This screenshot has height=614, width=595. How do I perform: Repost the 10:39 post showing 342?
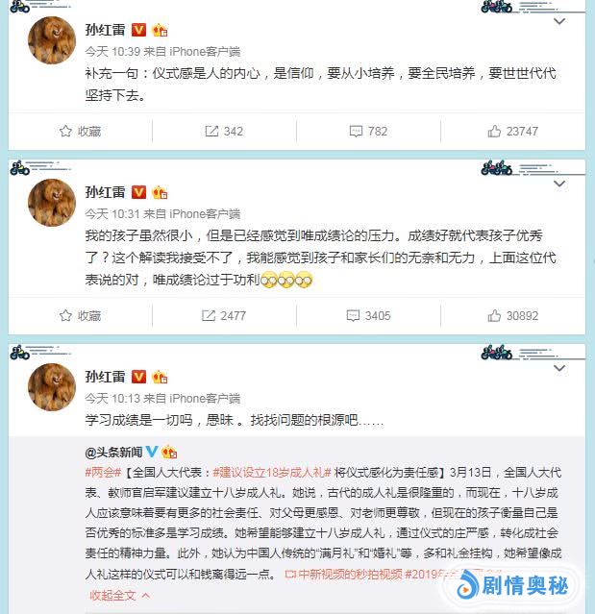(224, 132)
